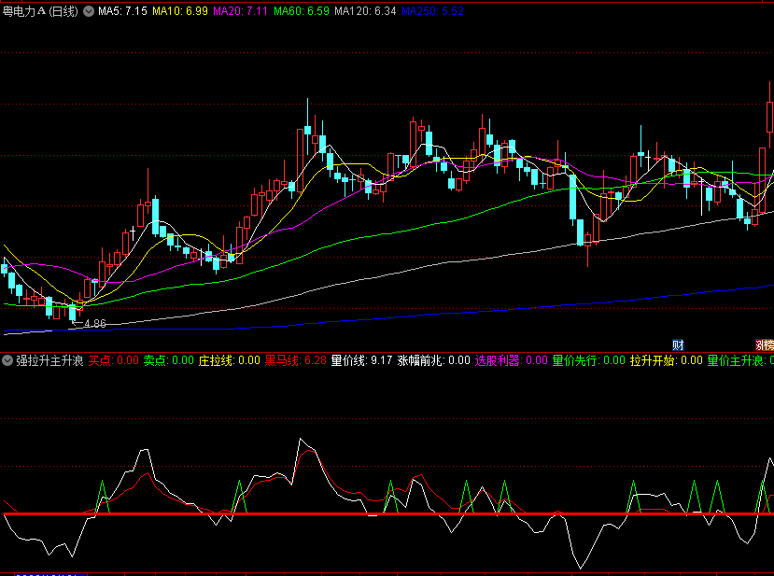Click the 4.86 lowest price label
The height and width of the screenshot is (576, 774).
point(95,324)
